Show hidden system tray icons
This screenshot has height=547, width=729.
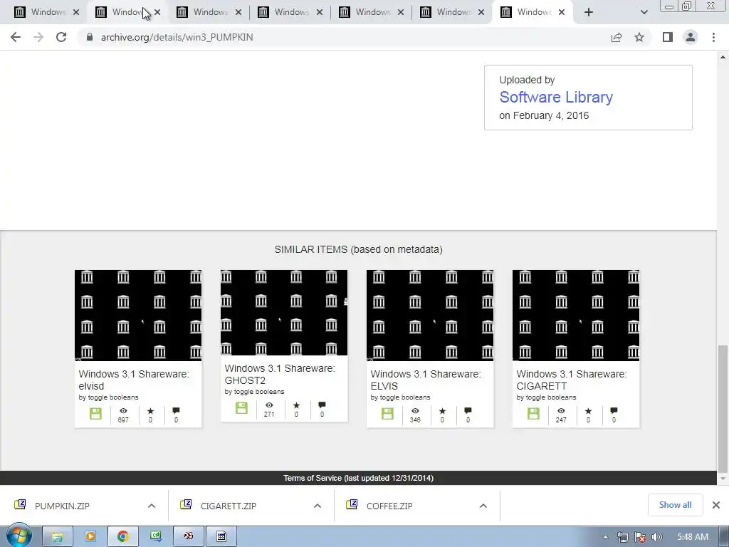[x=605, y=537]
